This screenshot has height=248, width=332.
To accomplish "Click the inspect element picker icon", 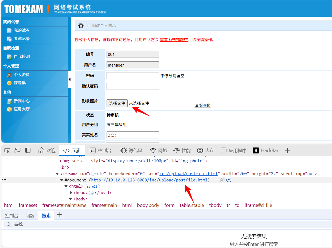I will [x=7, y=150].
